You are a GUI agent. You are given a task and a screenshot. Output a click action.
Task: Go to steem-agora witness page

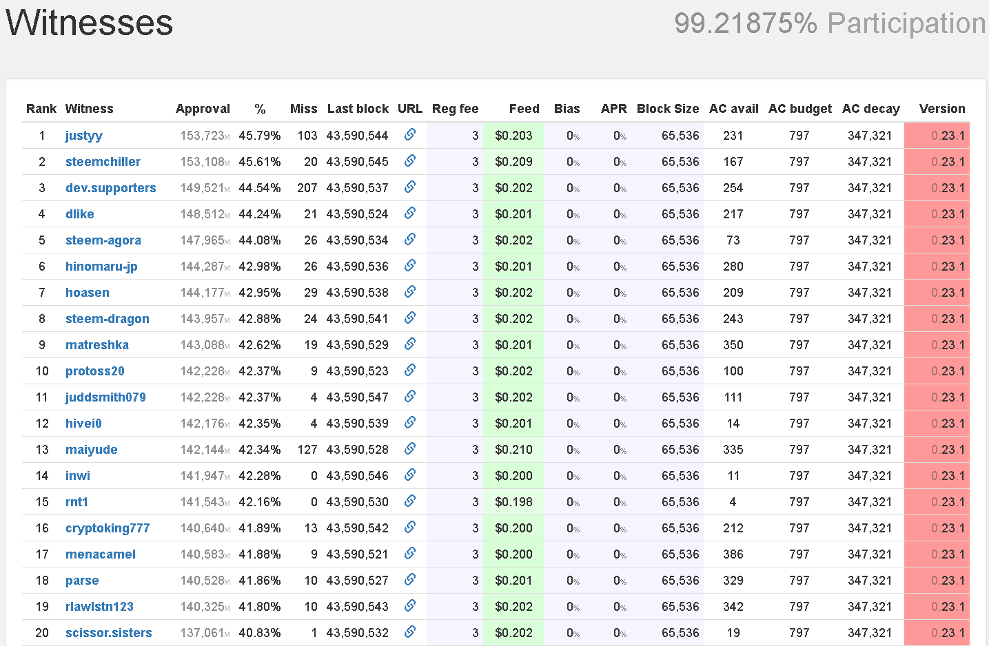[x=103, y=240]
